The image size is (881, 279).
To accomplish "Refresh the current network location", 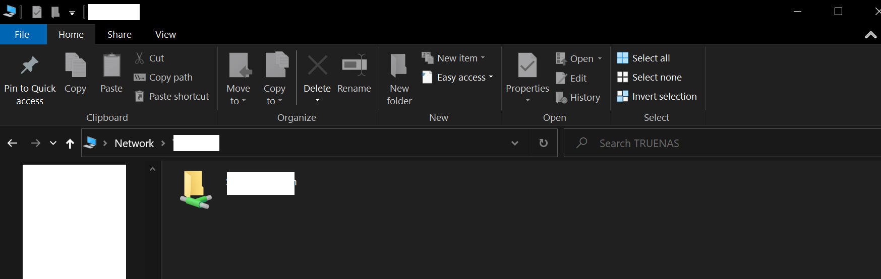I will click(543, 143).
